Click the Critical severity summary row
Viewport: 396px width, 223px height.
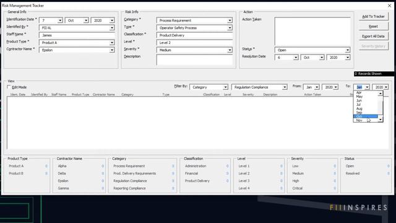click(x=314, y=188)
